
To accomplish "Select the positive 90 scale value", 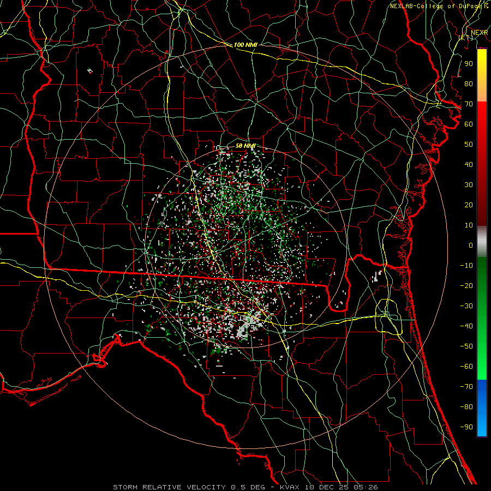I will point(469,64).
